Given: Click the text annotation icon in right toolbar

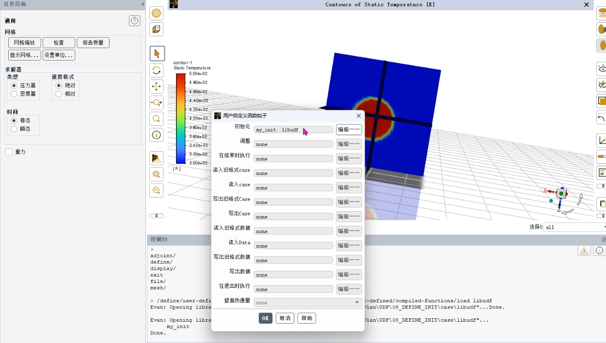Looking at the screenshot, I should (602, 172).
